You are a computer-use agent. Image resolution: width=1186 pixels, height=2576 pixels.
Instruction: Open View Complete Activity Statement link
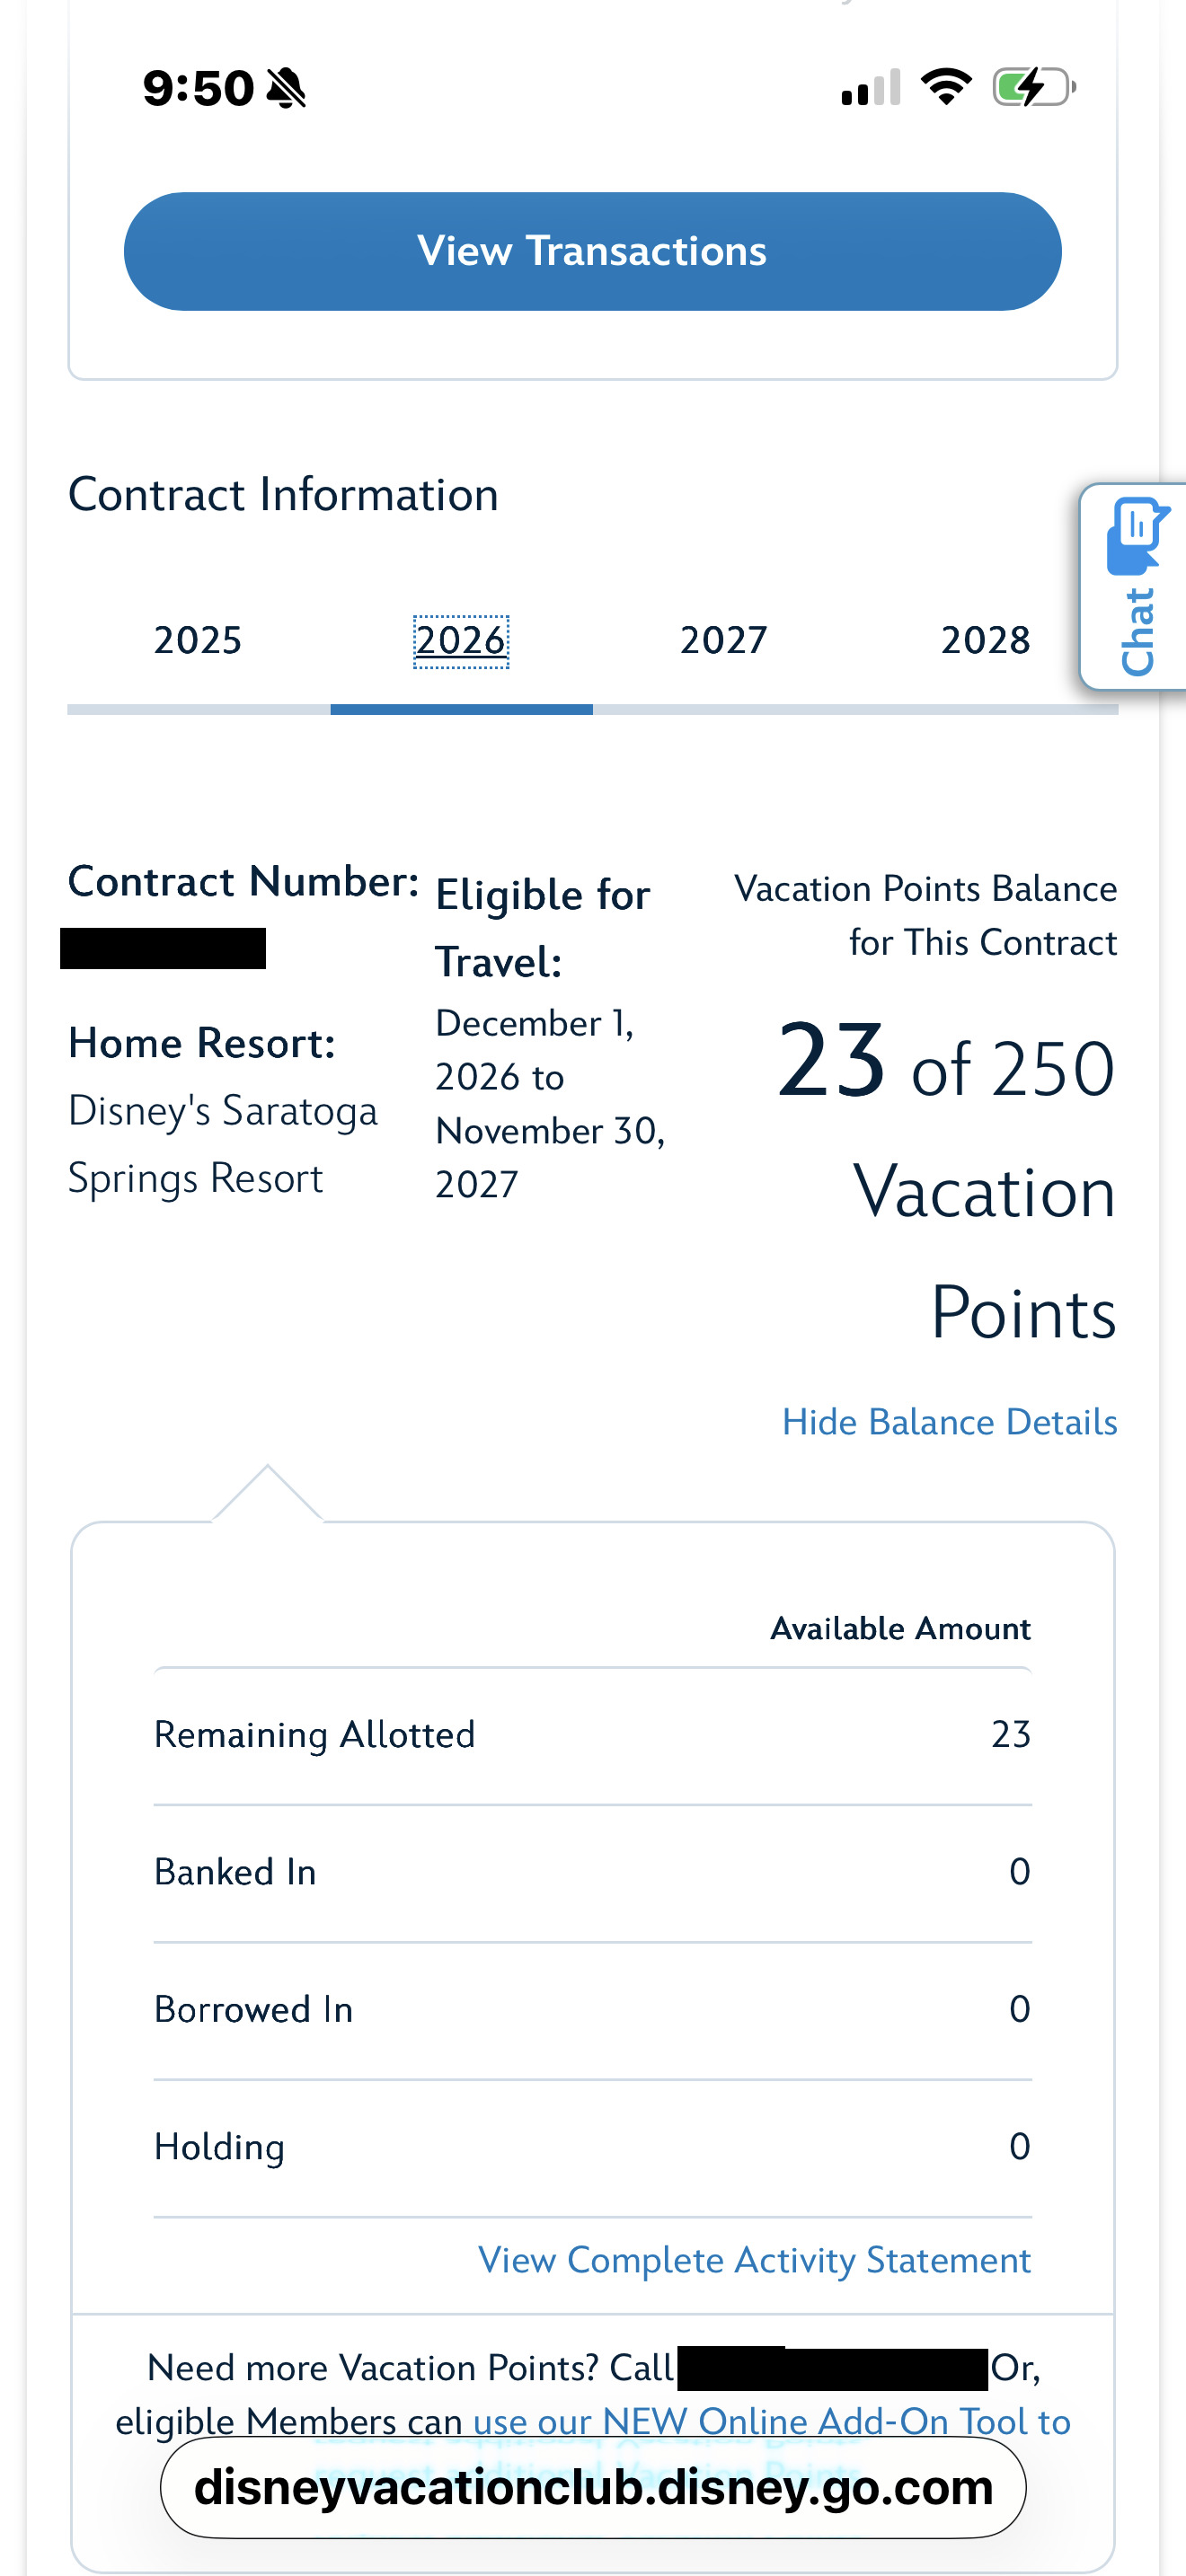754,2260
